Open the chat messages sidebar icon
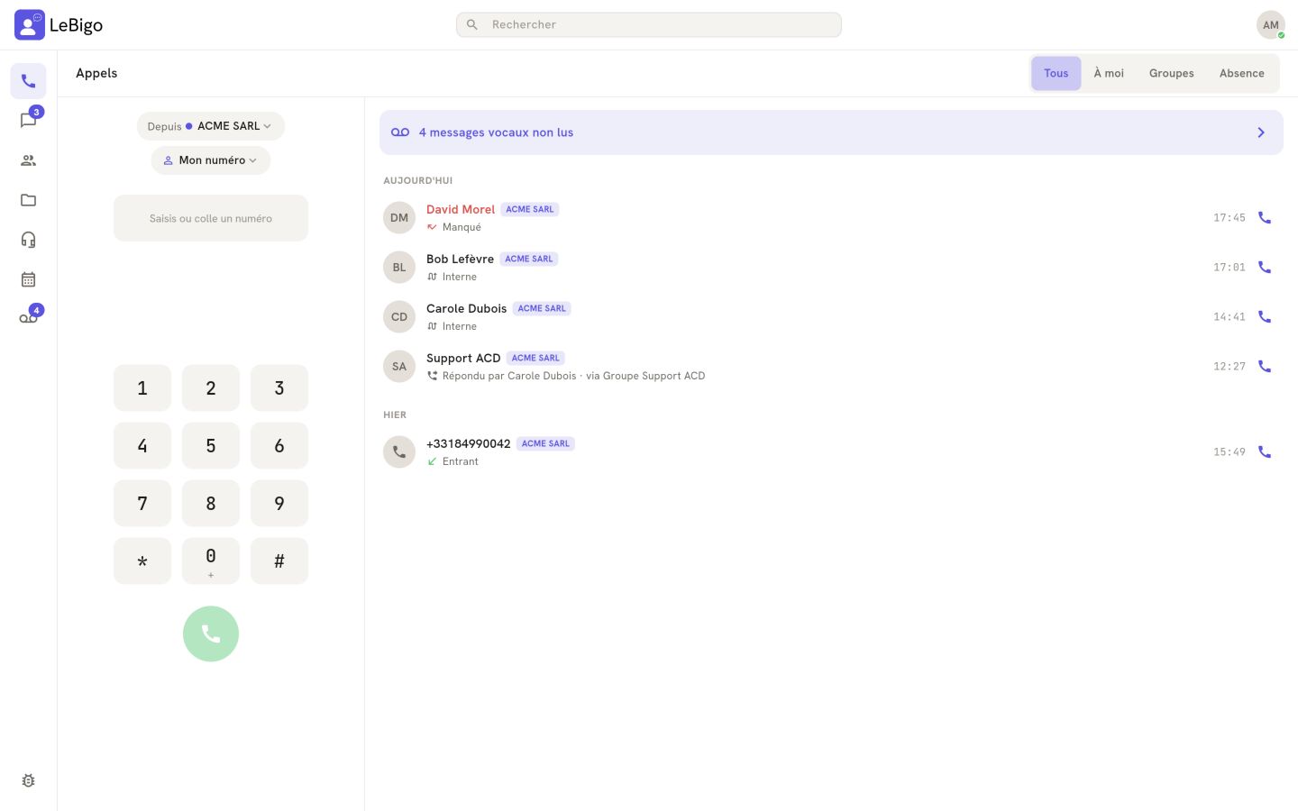The height and width of the screenshot is (811, 1298). [28, 121]
